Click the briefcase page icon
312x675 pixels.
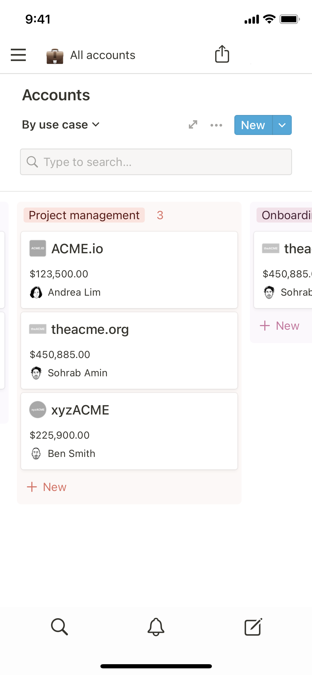point(55,56)
